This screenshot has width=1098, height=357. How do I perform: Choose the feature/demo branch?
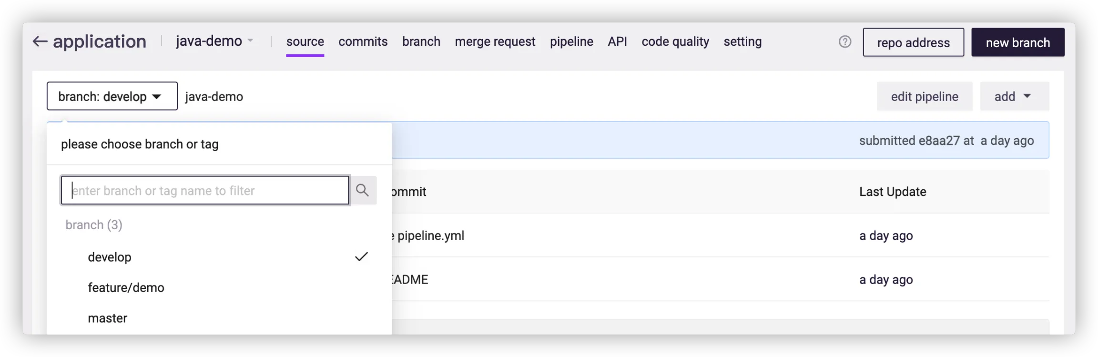(x=126, y=288)
